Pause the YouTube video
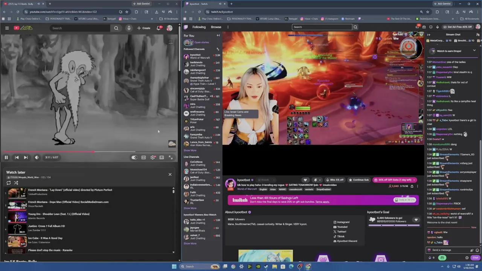The width and height of the screenshot is (482, 271). coord(6,157)
